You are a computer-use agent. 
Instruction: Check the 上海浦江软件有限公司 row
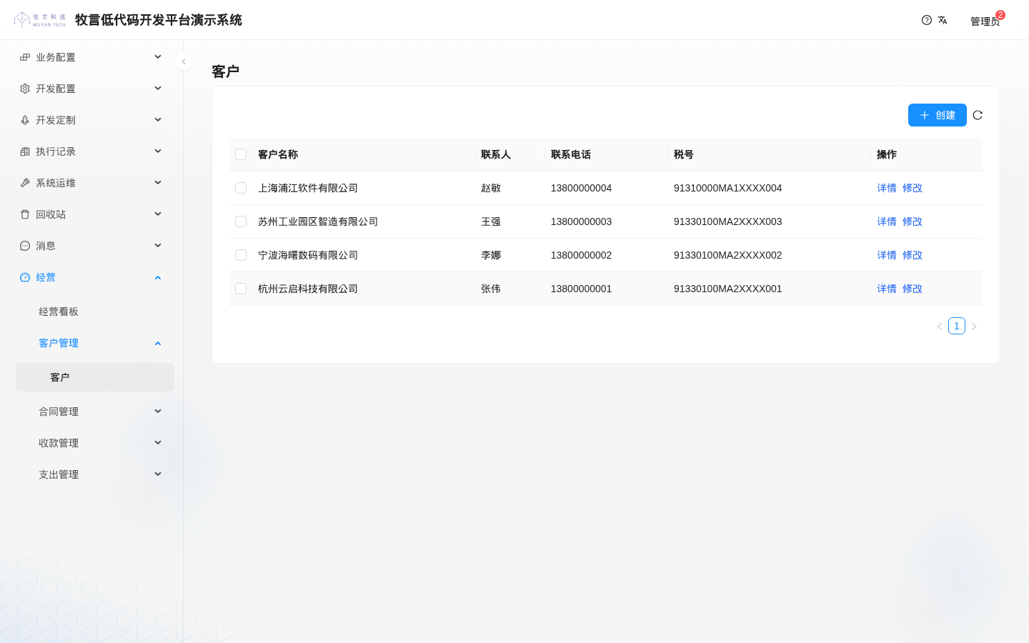click(x=241, y=188)
